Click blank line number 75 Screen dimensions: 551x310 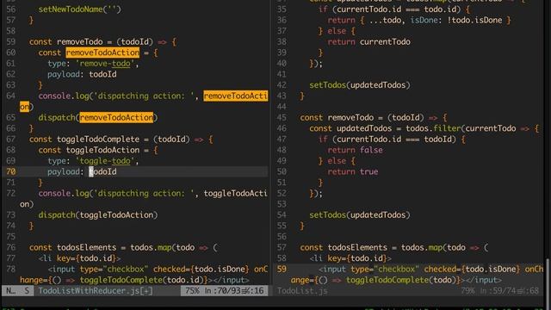[x=11, y=237]
